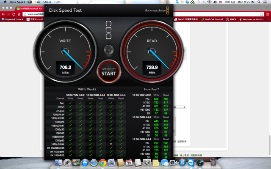Enter full screen with Chrome's arrows icon
The image size is (271, 169).
tap(268, 7)
